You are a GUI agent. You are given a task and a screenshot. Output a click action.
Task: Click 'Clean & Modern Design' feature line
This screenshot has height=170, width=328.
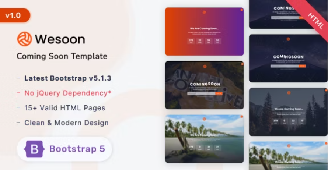[66, 123]
